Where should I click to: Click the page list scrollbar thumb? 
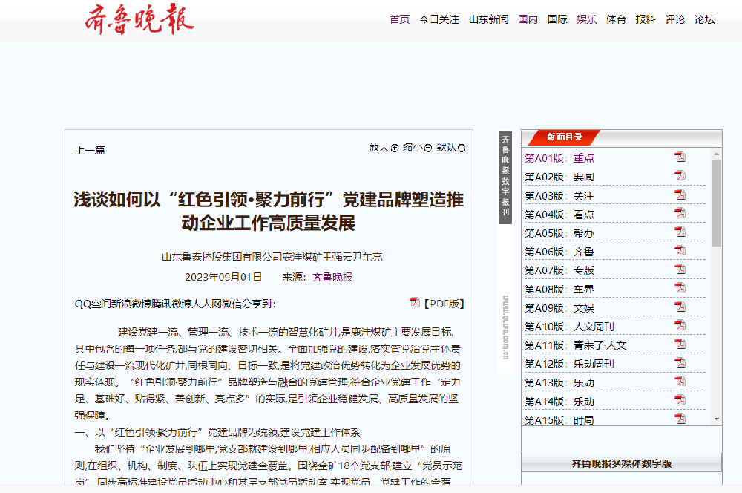(717, 203)
